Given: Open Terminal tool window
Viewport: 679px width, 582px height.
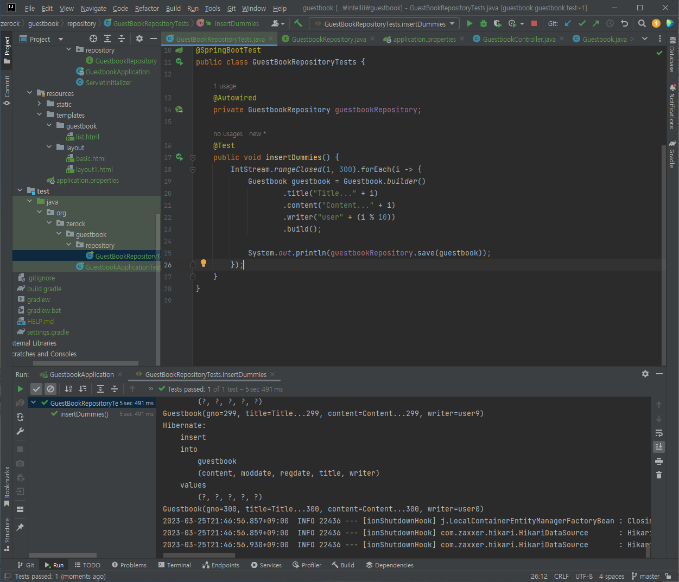Looking at the screenshot, I should click(175, 565).
